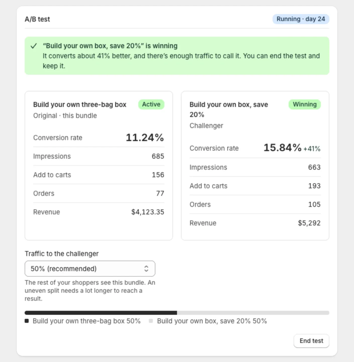Screen dimensions: 354x362
Task: Click the dropdown chevron in the traffic selector
Action: 146,269
